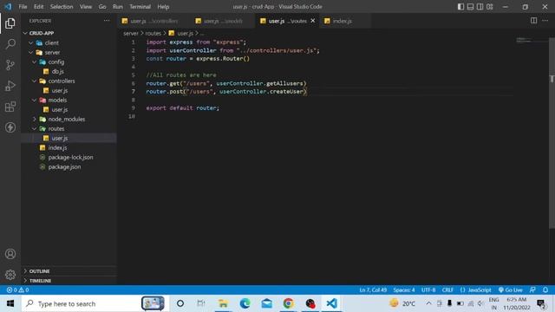The width and height of the screenshot is (555, 312).
Task: Switch to user.js controllers tab
Action: (154, 21)
